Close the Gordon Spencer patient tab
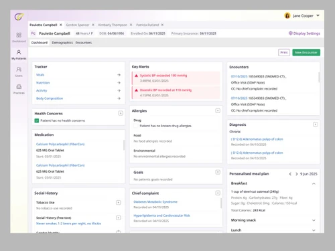 (93, 25)
